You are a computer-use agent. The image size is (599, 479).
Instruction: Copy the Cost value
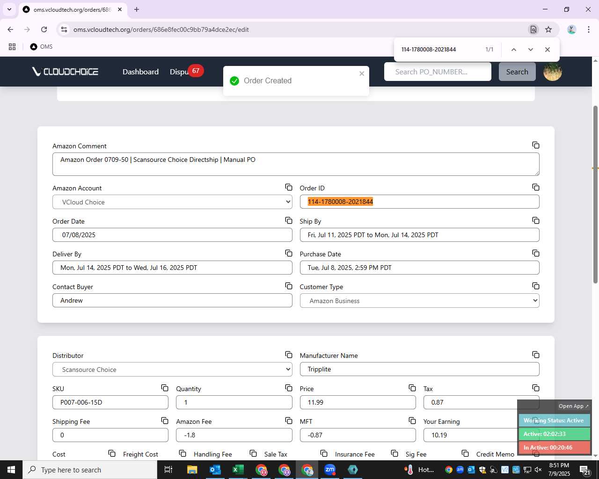(112, 453)
